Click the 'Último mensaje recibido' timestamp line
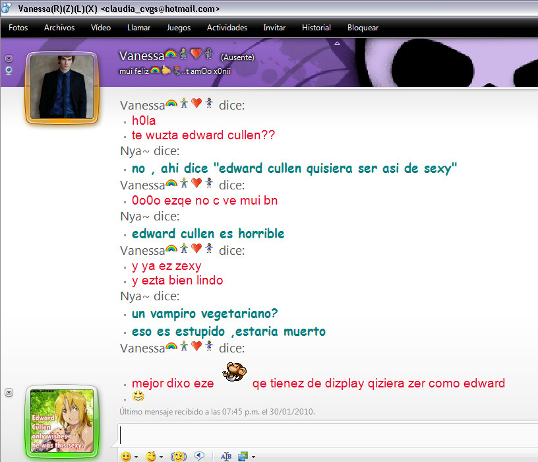This screenshot has height=462, width=538. [x=217, y=411]
